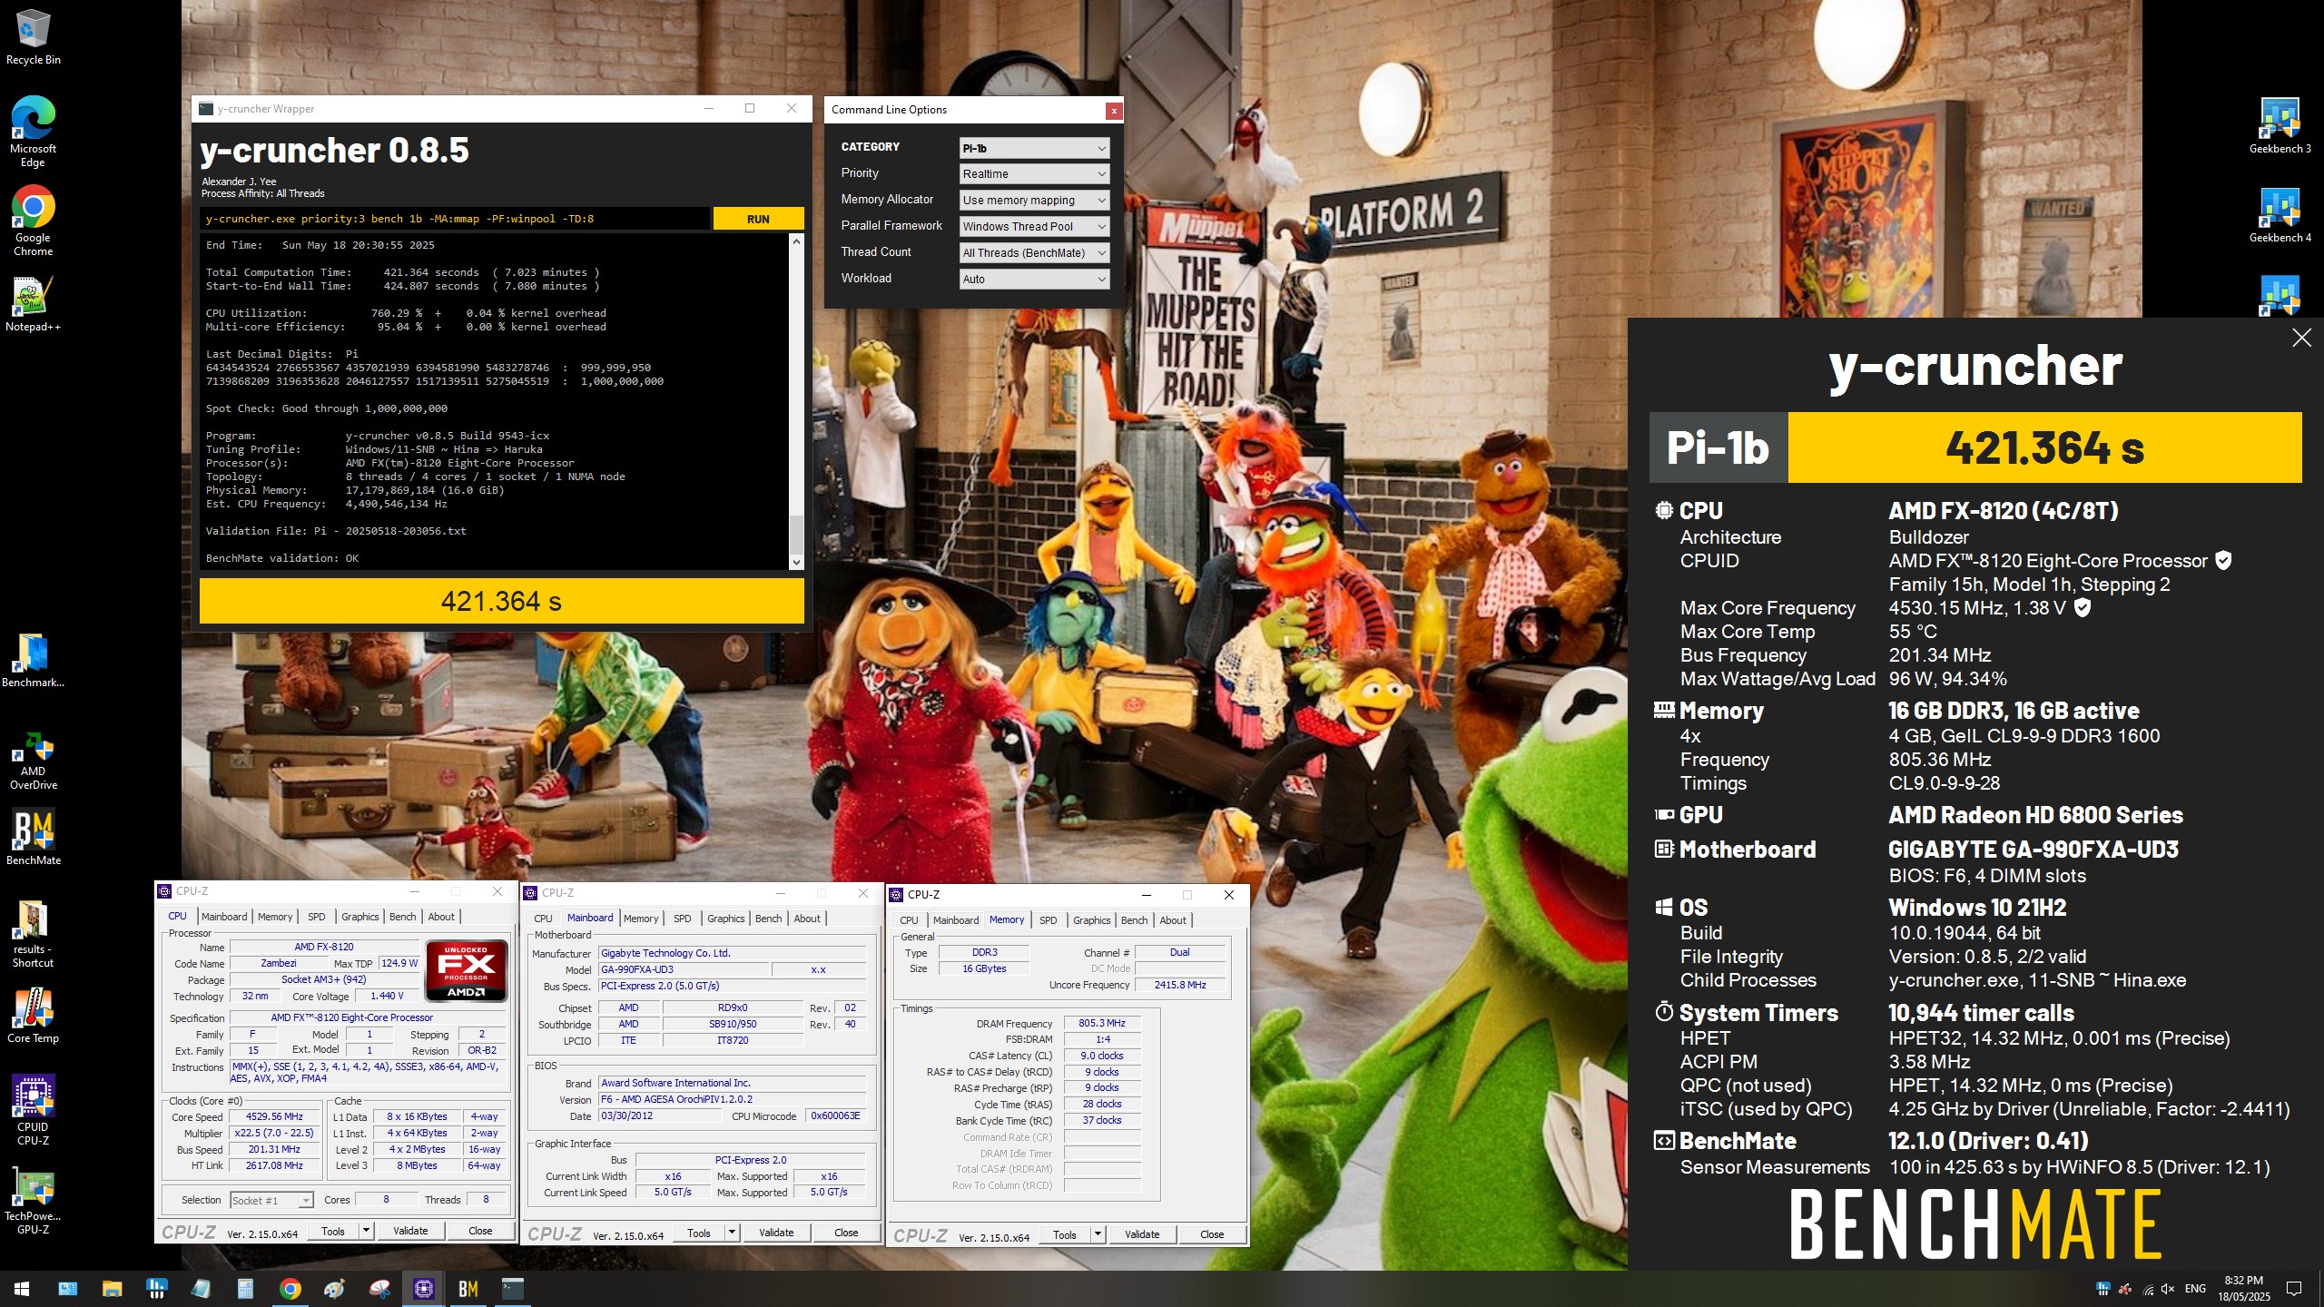
Task: Open Graphics tab in CPU-Z Mainboard window
Action: [725, 919]
